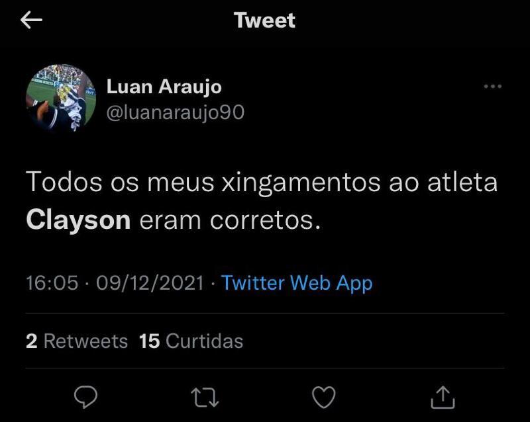
Task: Go back using the left arrow
Action: coord(31,20)
